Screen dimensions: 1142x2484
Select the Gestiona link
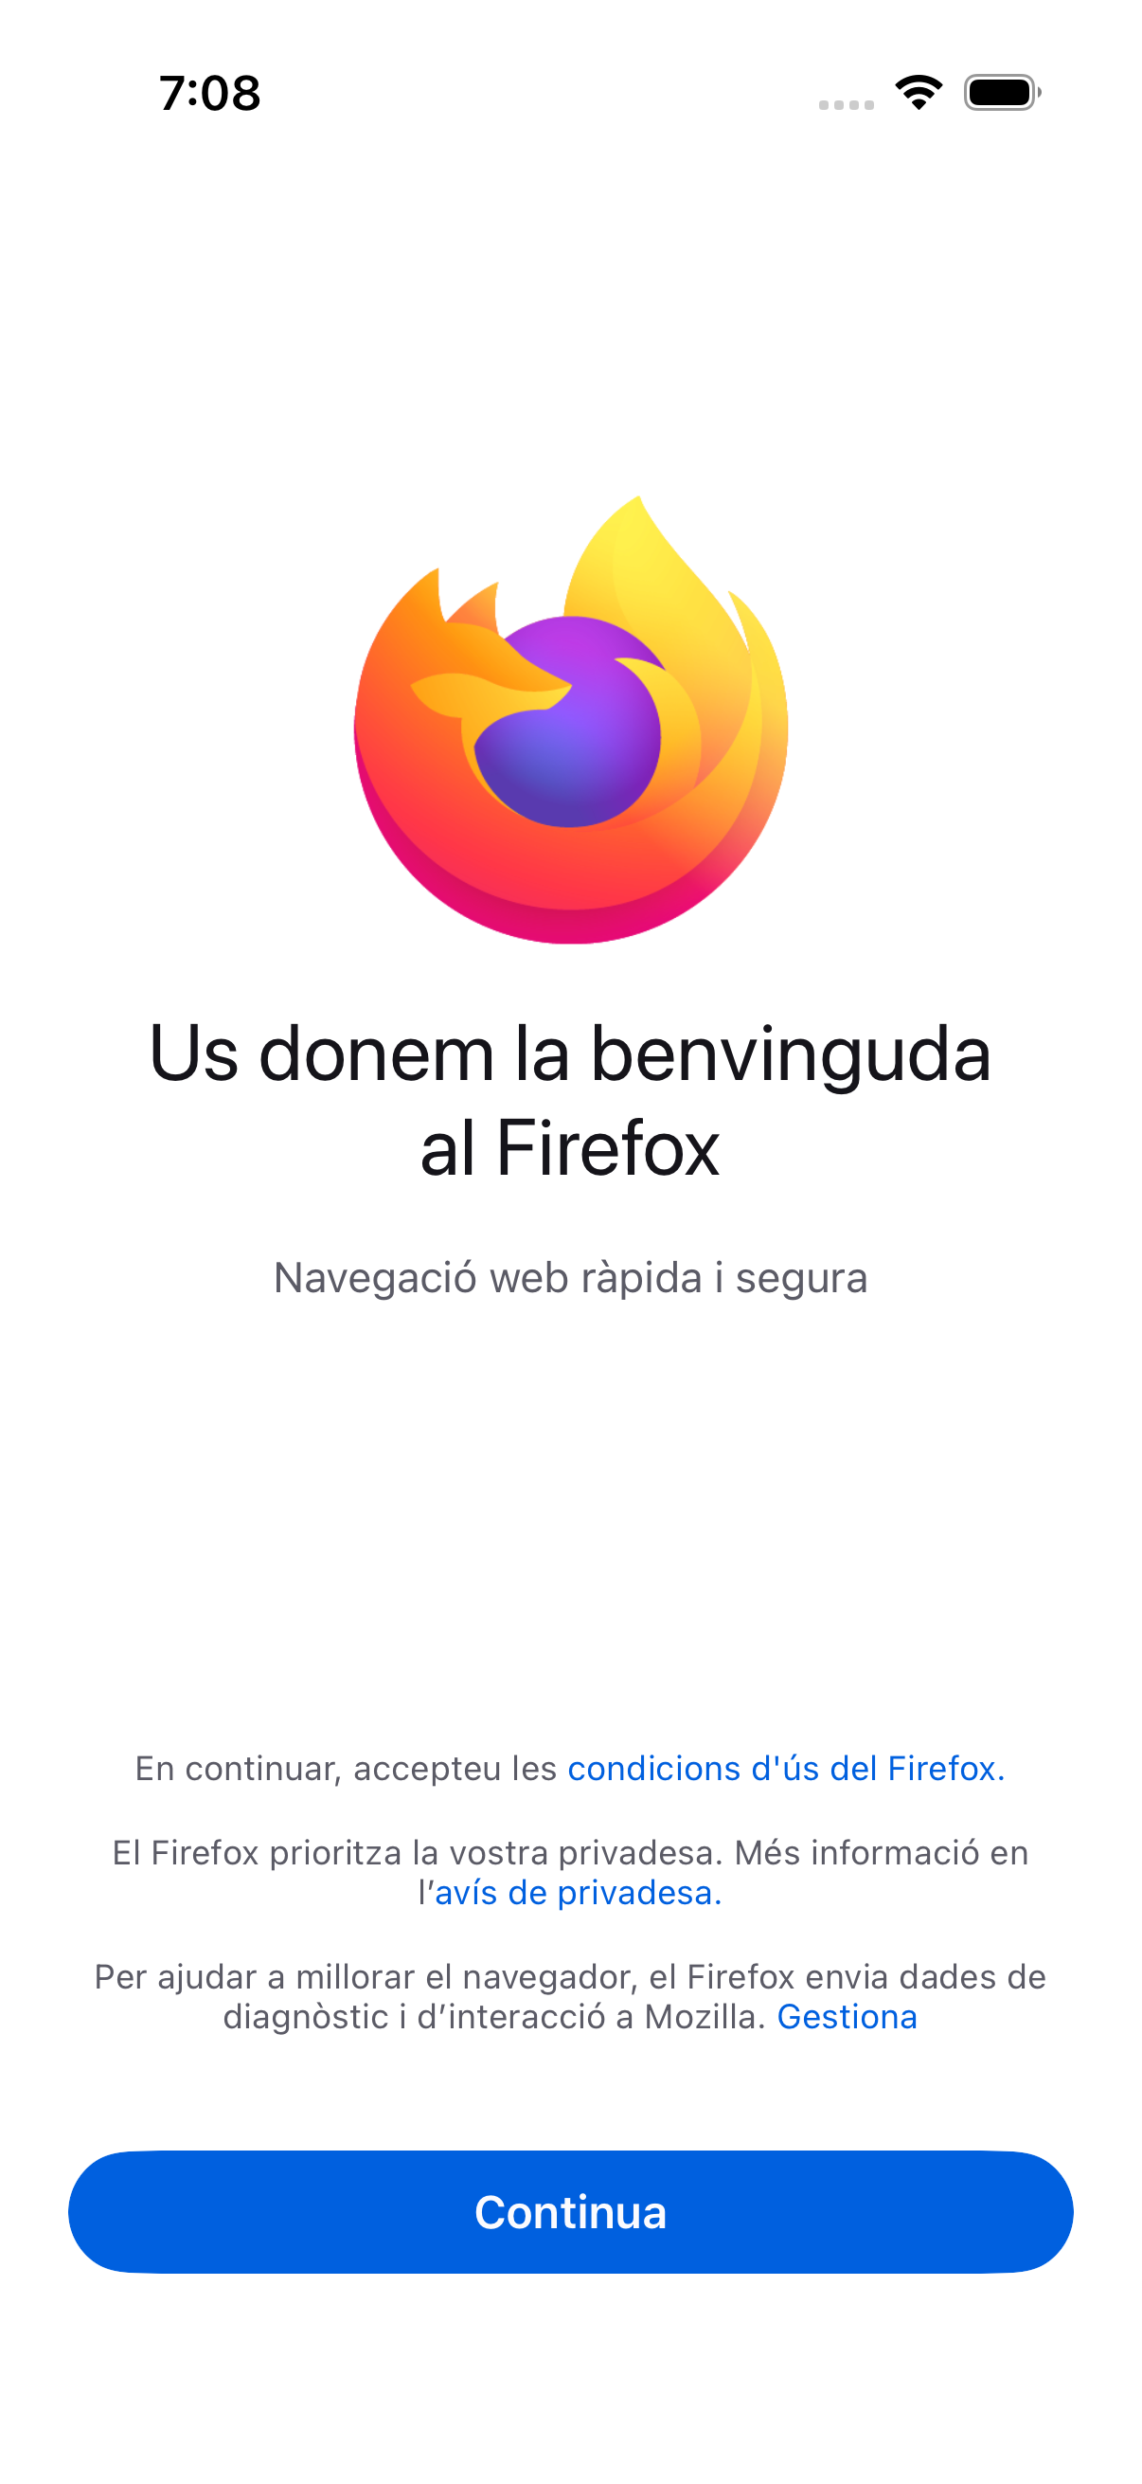tap(848, 2017)
